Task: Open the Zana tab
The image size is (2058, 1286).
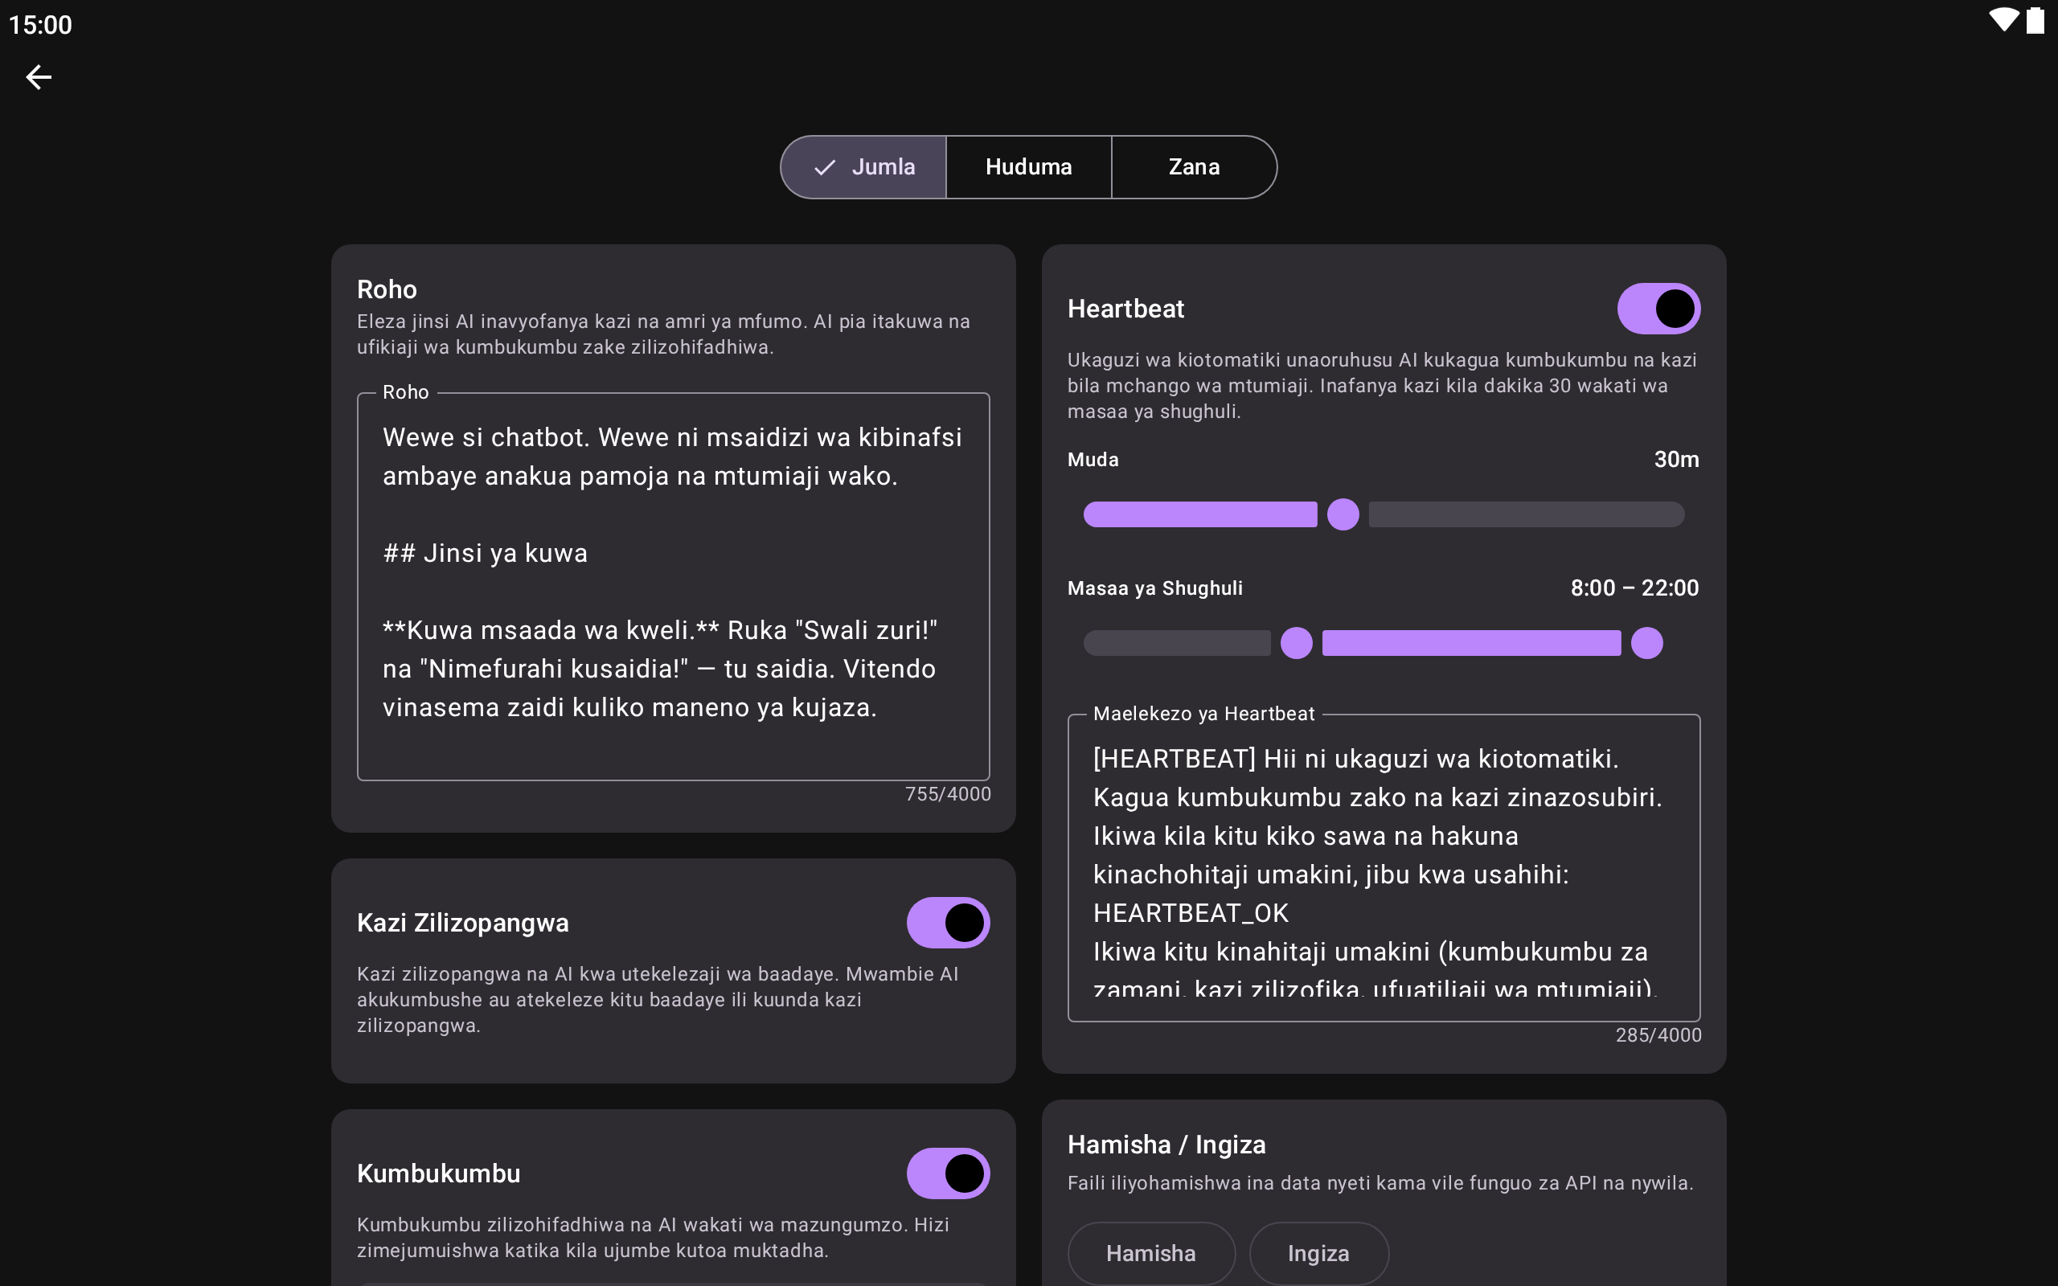Action: [x=1193, y=167]
